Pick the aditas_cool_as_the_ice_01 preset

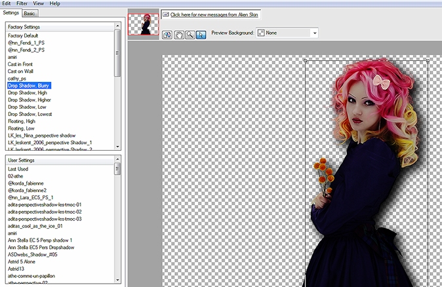tap(35, 226)
